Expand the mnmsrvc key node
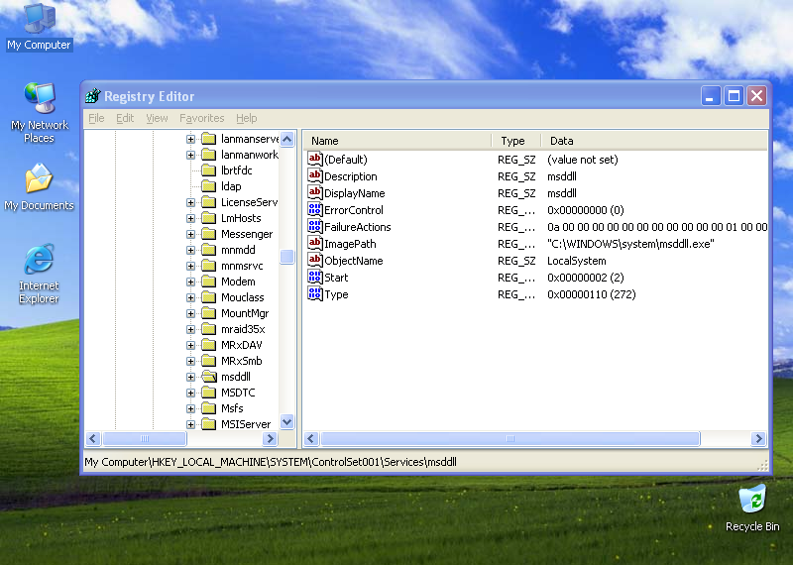This screenshot has height=565, width=793. (x=190, y=266)
